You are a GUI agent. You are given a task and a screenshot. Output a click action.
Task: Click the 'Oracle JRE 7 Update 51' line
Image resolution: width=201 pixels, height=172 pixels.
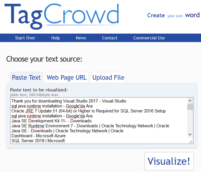(88, 111)
